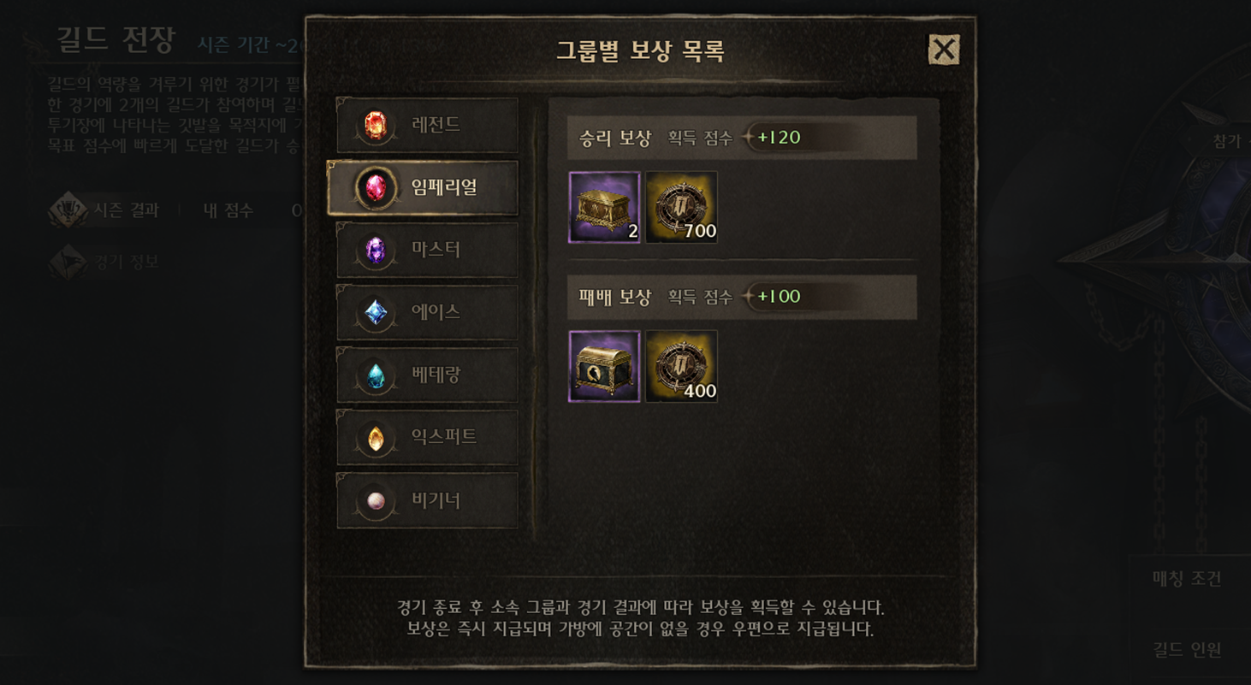Viewport: 1251px width, 685px height.
Task: View the 익스퍼트 group rewards
Action: tap(427, 437)
